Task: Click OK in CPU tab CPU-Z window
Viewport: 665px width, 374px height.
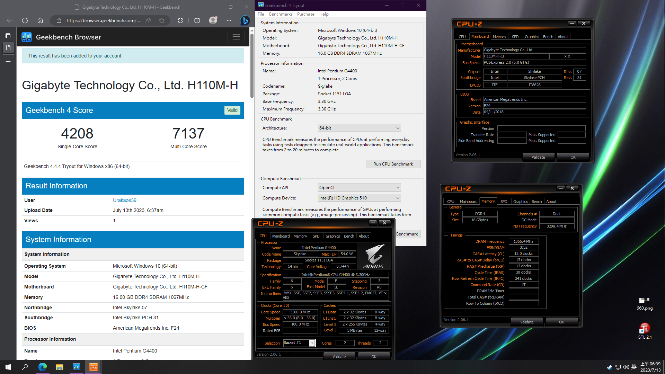Action: pos(374,357)
